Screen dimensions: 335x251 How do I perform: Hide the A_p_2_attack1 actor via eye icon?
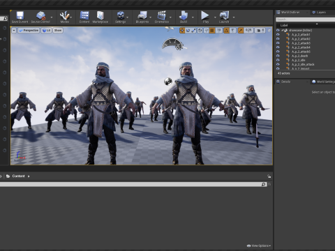click(x=278, y=34)
